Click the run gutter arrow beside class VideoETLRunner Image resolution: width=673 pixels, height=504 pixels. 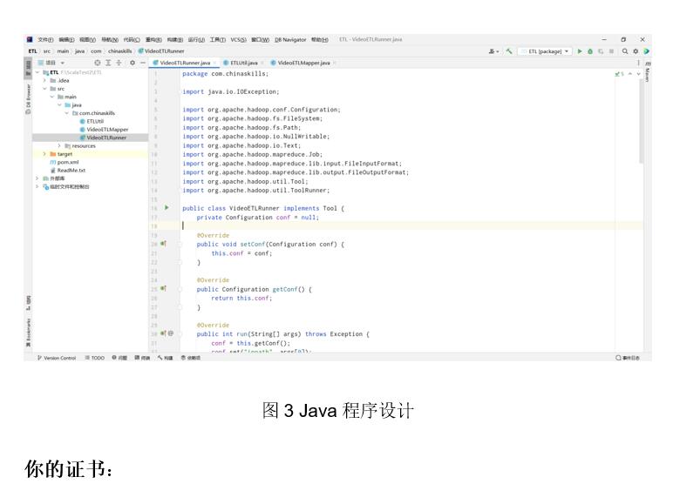point(167,208)
